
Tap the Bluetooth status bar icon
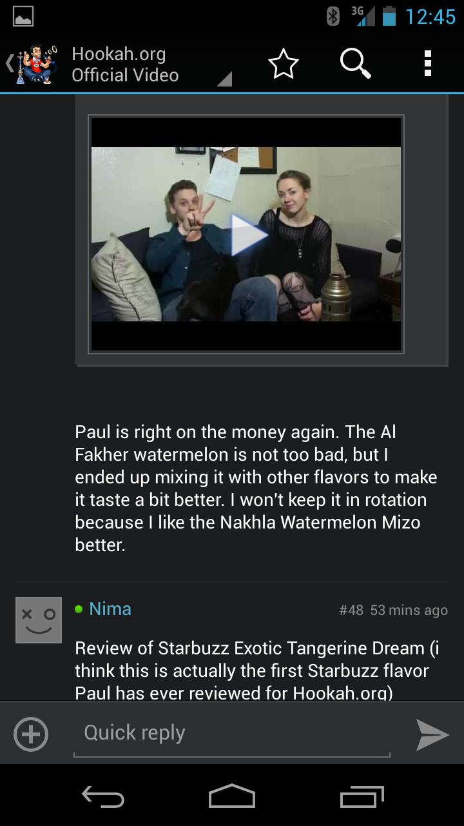333,16
